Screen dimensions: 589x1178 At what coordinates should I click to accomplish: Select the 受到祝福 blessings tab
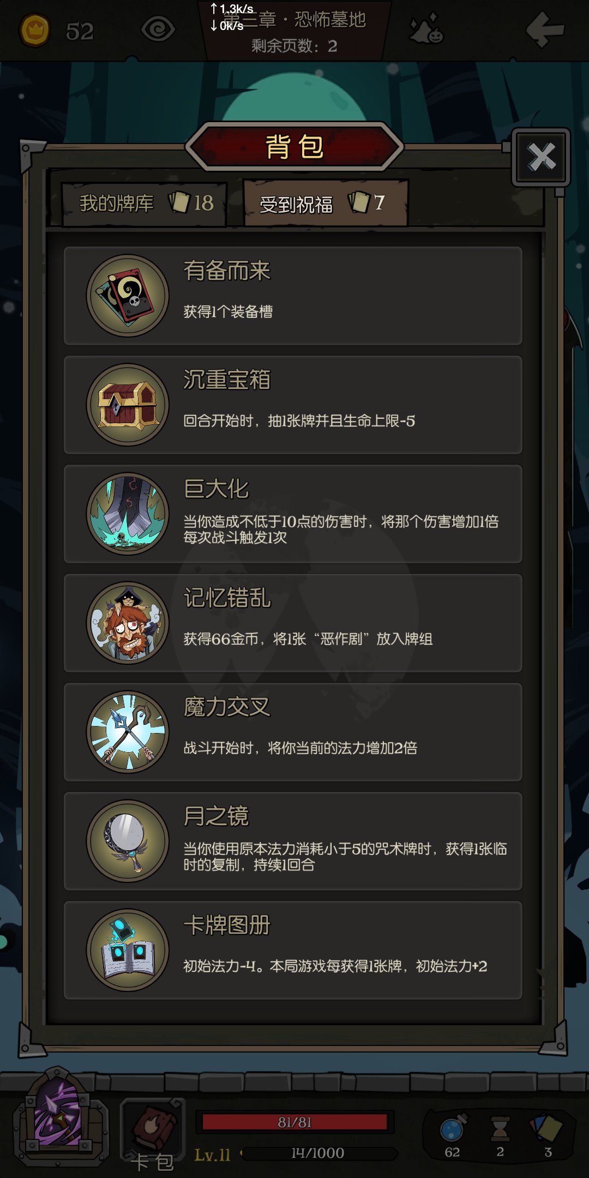(x=326, y=203)
